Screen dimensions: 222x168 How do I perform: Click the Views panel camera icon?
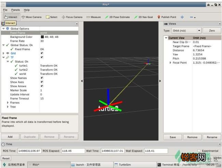(x=166, y=24)
